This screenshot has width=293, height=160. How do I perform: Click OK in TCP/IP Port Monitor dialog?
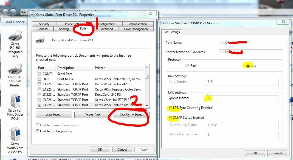click(x=255, y=153)
